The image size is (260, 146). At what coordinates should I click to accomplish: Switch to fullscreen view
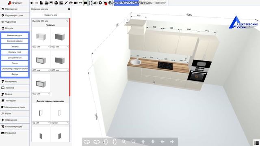point(90,3)
